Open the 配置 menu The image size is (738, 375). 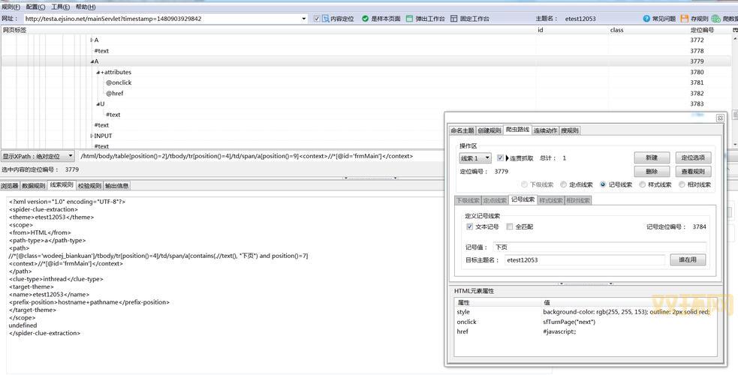(x=35, y=7)
